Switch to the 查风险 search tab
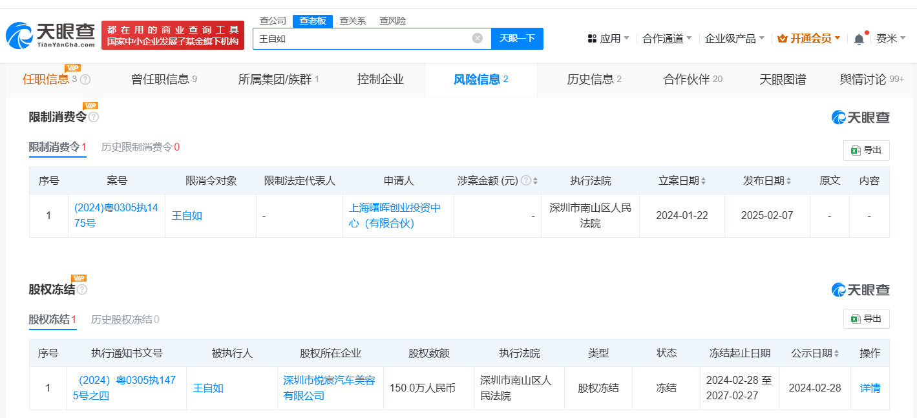917x418 pixels. 393,21
